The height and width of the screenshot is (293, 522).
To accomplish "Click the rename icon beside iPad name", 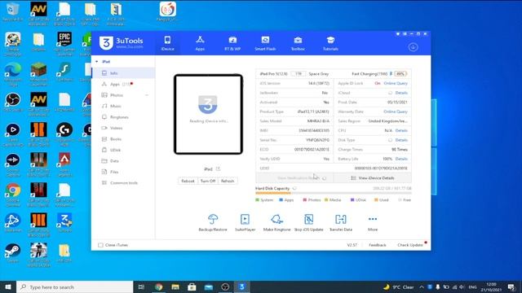I will click(x=218, y=169).
